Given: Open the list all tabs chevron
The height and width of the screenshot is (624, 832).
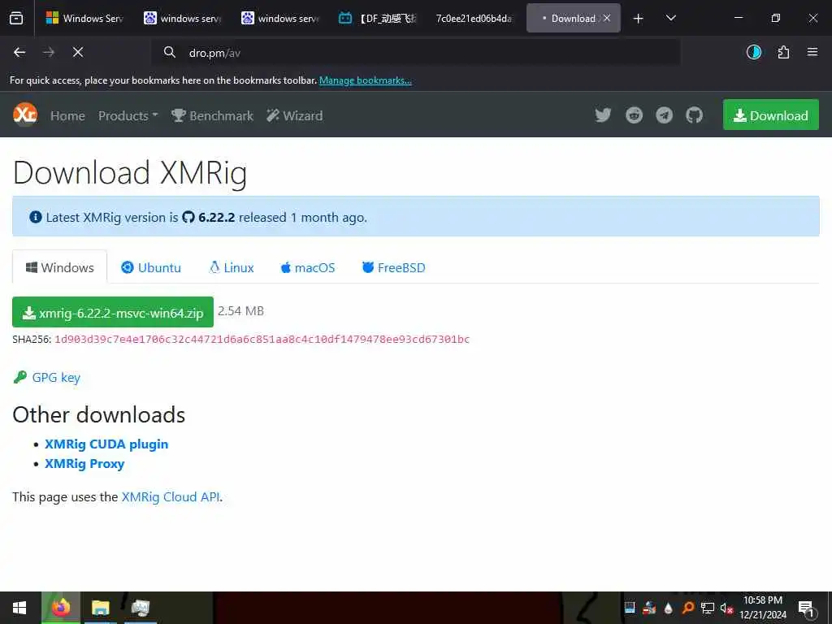Looking at the screenshot, I should 670,19.
